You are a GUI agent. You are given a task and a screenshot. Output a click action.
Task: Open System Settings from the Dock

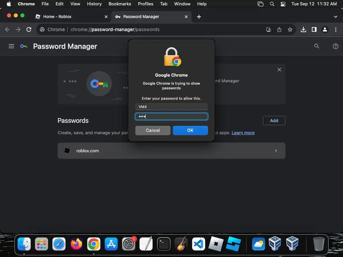tap(129, 244)
